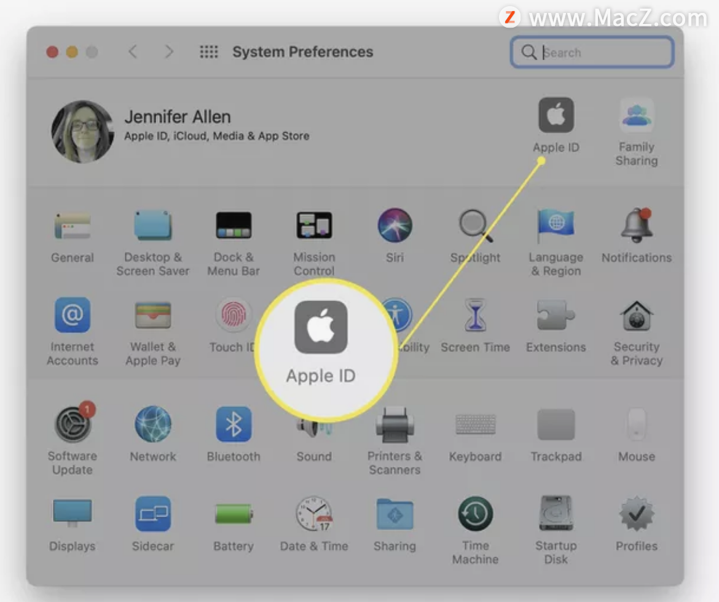This screenshot has width=719, height=602.
Task: Open the Apple ID preference pane icon
Action: tap(556, 115)
